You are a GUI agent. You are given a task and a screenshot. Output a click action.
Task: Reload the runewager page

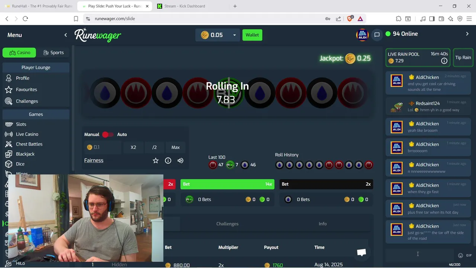[25, 19]
